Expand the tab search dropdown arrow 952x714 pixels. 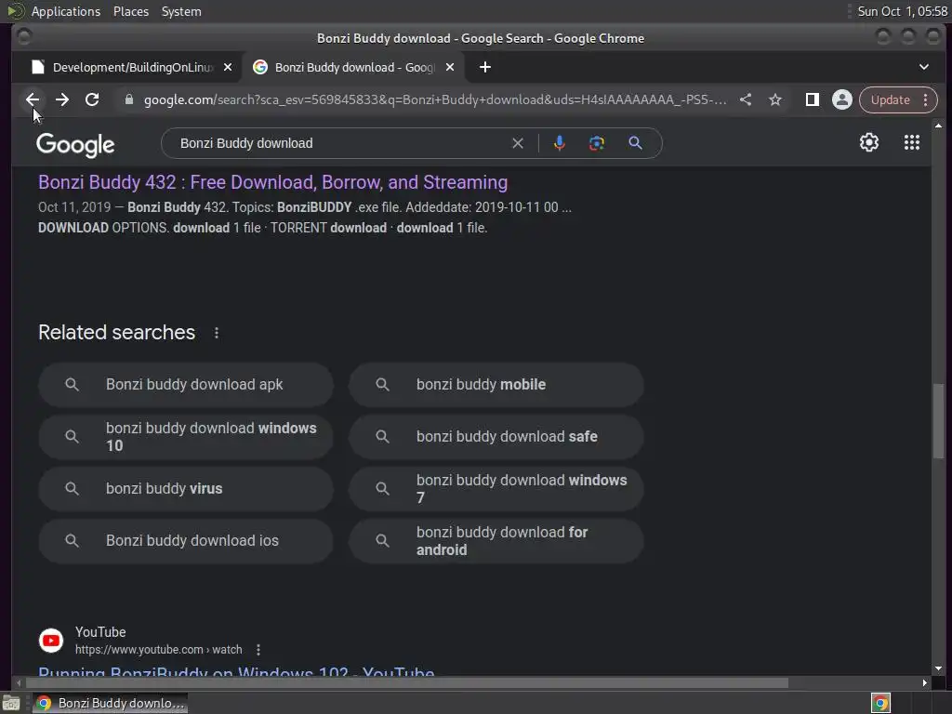[x=923, y=67]
